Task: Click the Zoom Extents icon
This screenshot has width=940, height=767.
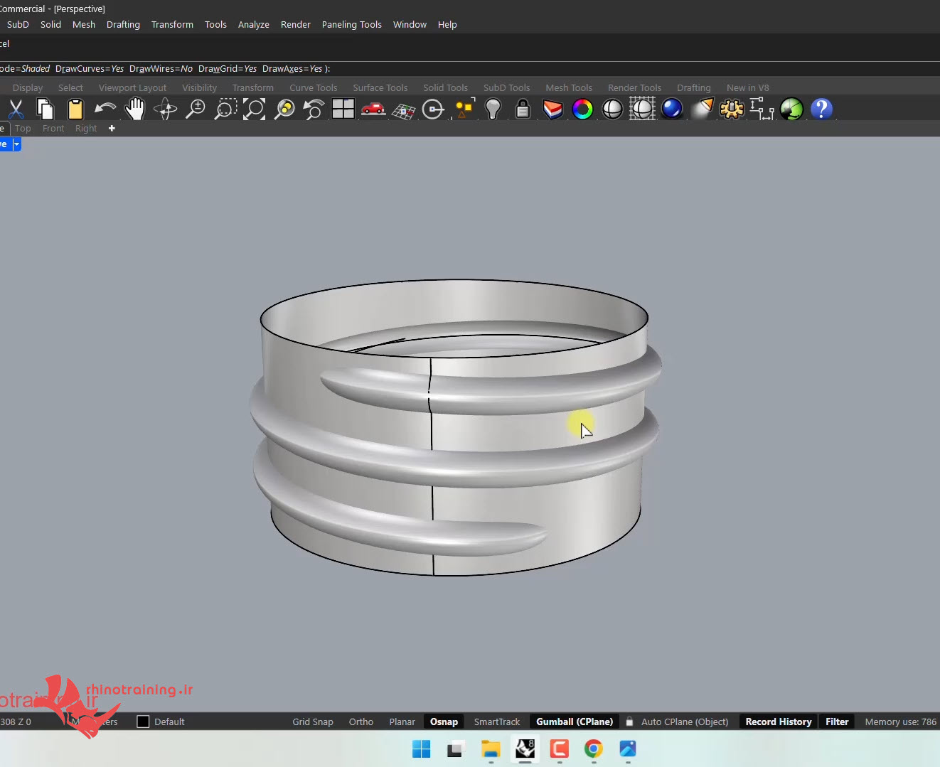Action: coord(254,109)
